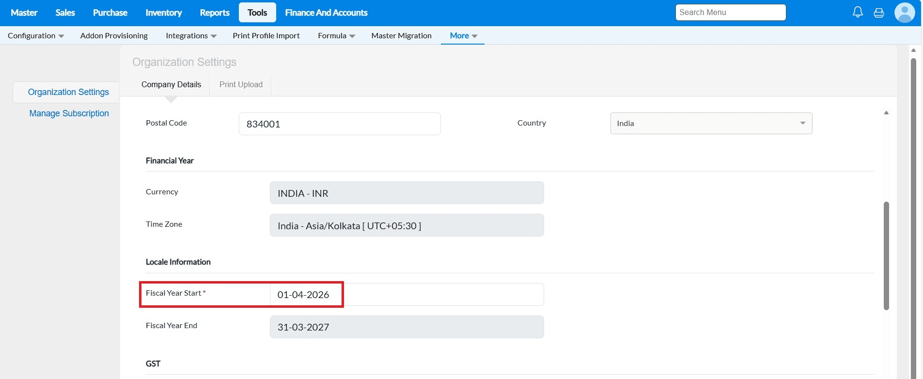Expand the Country dropdown
923x379 pixels.
click(711, 124)
